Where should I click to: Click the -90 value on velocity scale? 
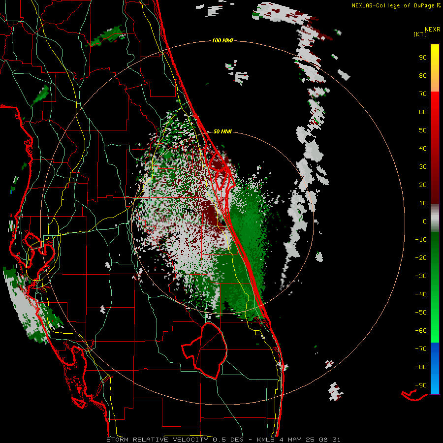421,385
